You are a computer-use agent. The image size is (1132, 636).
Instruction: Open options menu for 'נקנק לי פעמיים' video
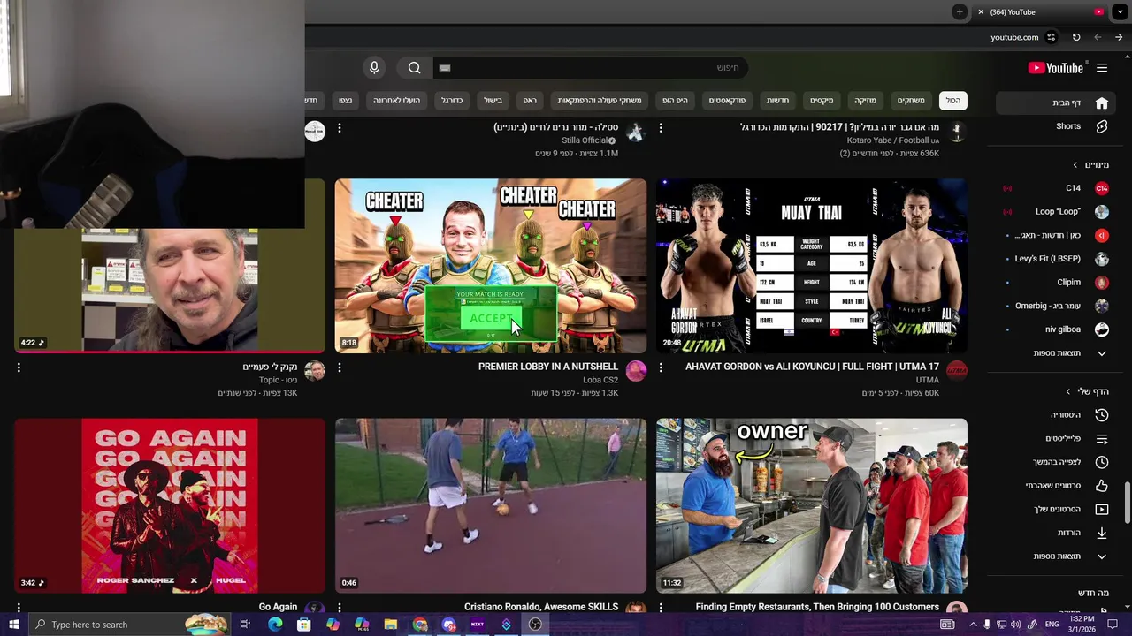[x=19, y=367]
